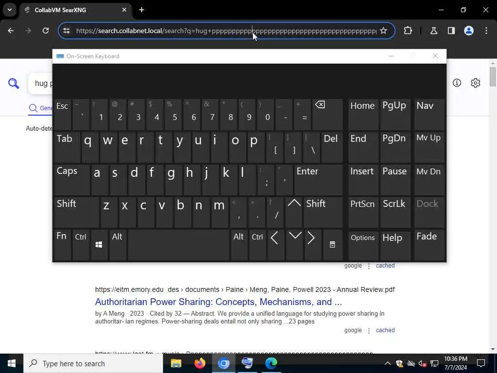Viewport: 497px width, 373px height.
Task: Click the taskbar search box
Action: click(93, 363)
